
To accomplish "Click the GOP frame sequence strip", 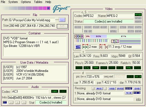I will [92, 40].
